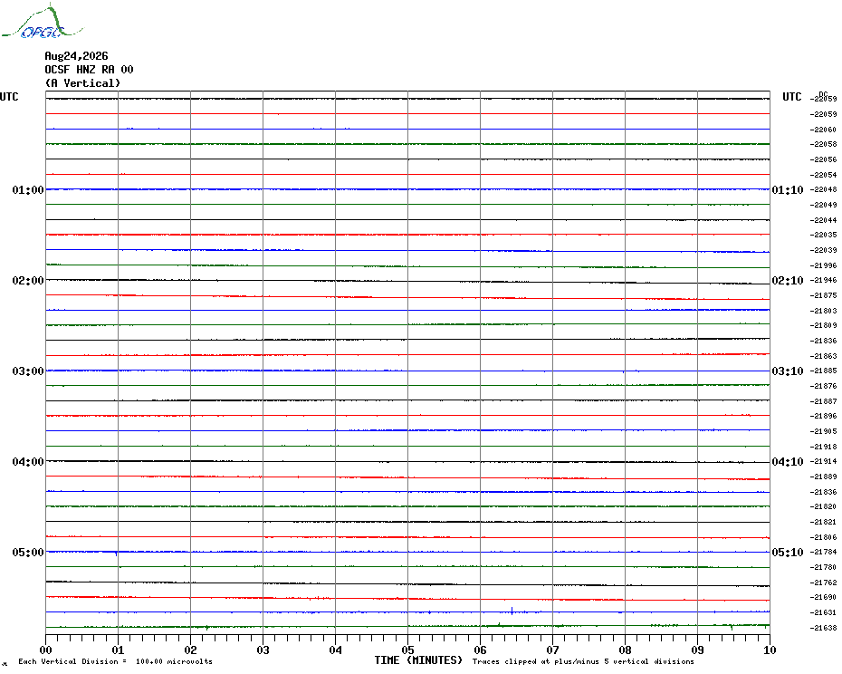Click the DC offset value '-21905'
This screenshot has height=674, width=842.
[823, 431]
